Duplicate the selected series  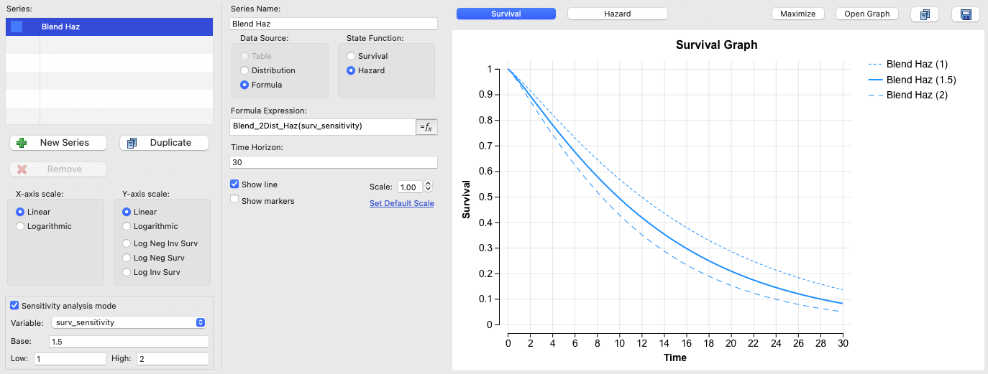point(164,143)
